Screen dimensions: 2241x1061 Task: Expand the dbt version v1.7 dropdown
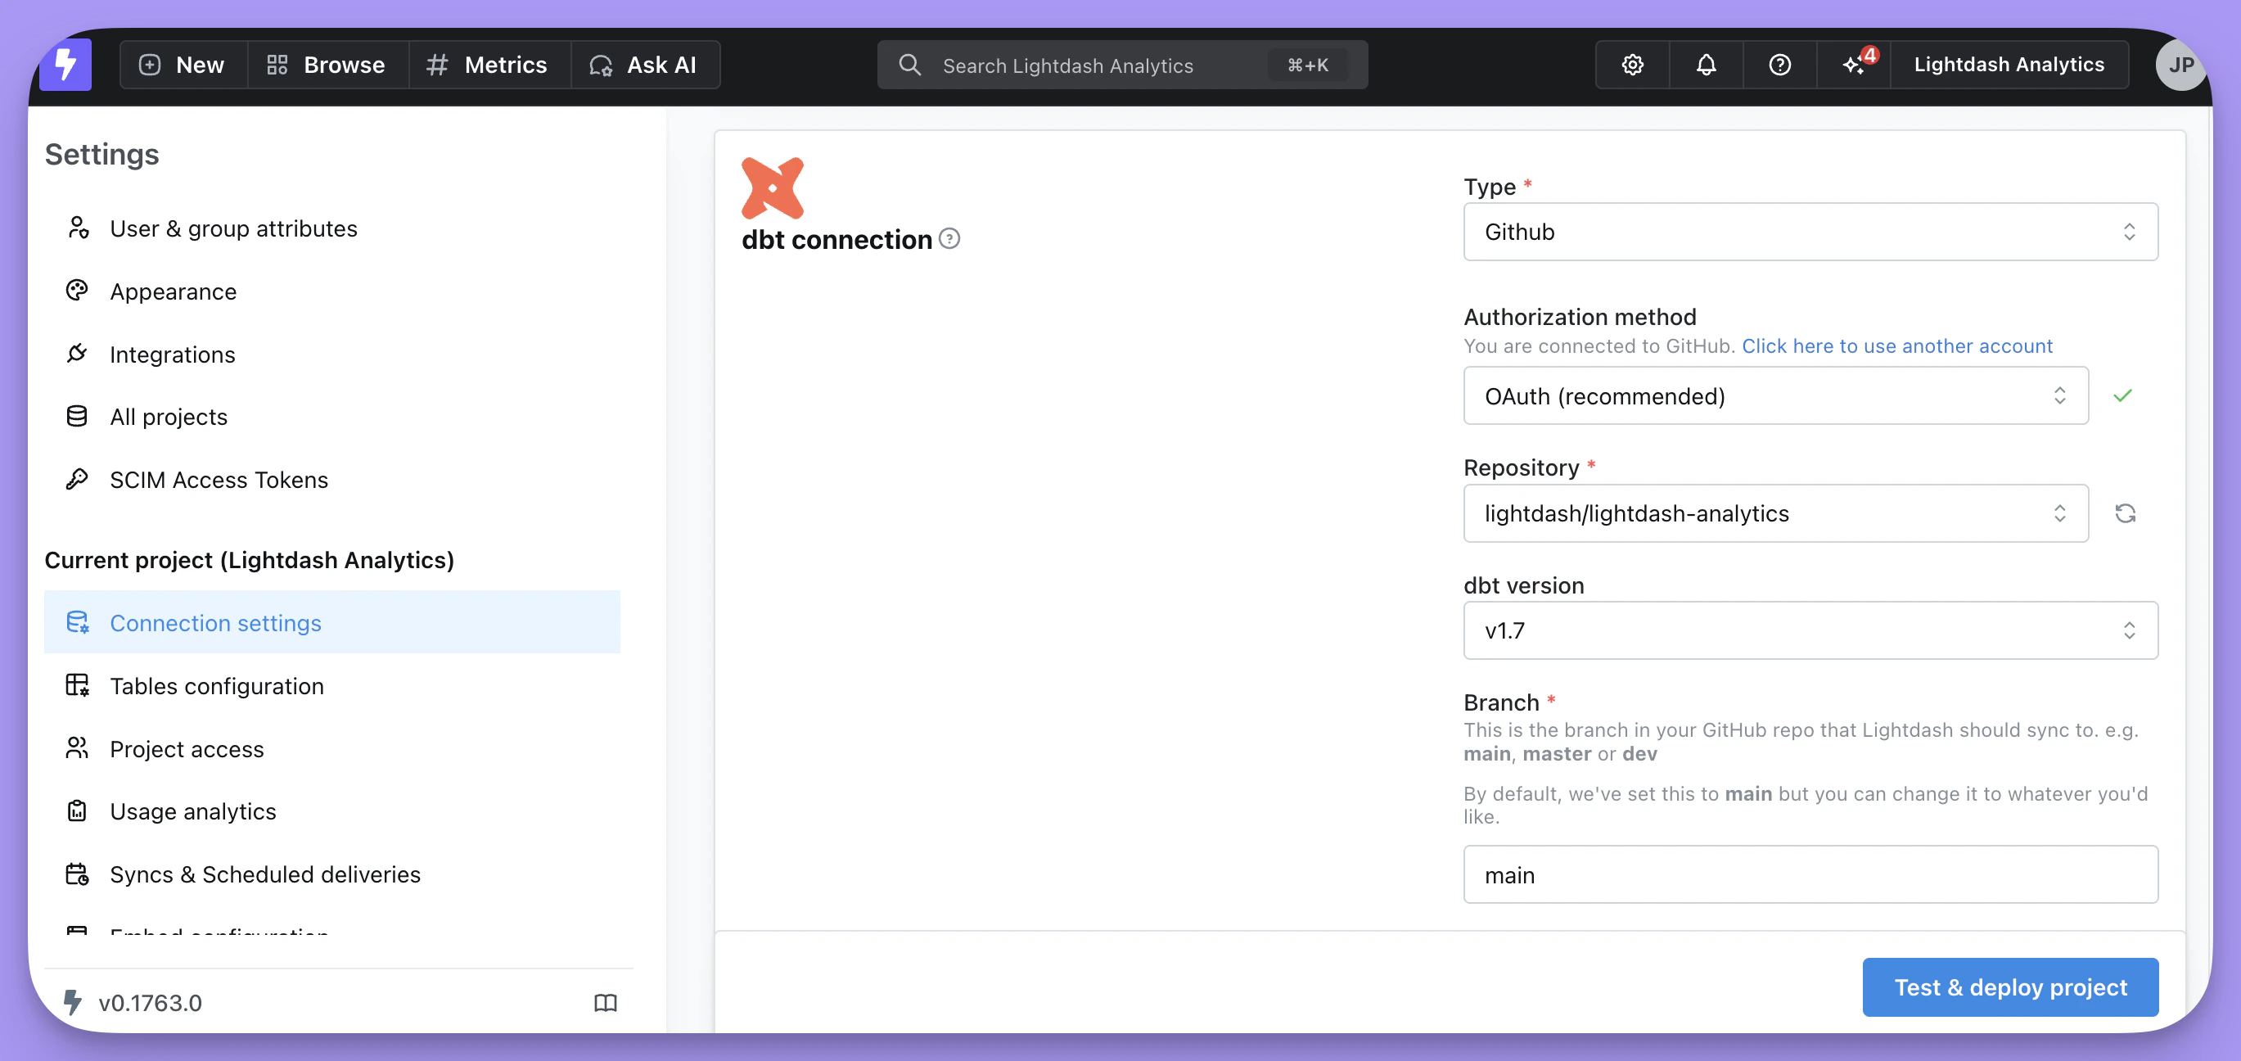[1810, 630]
